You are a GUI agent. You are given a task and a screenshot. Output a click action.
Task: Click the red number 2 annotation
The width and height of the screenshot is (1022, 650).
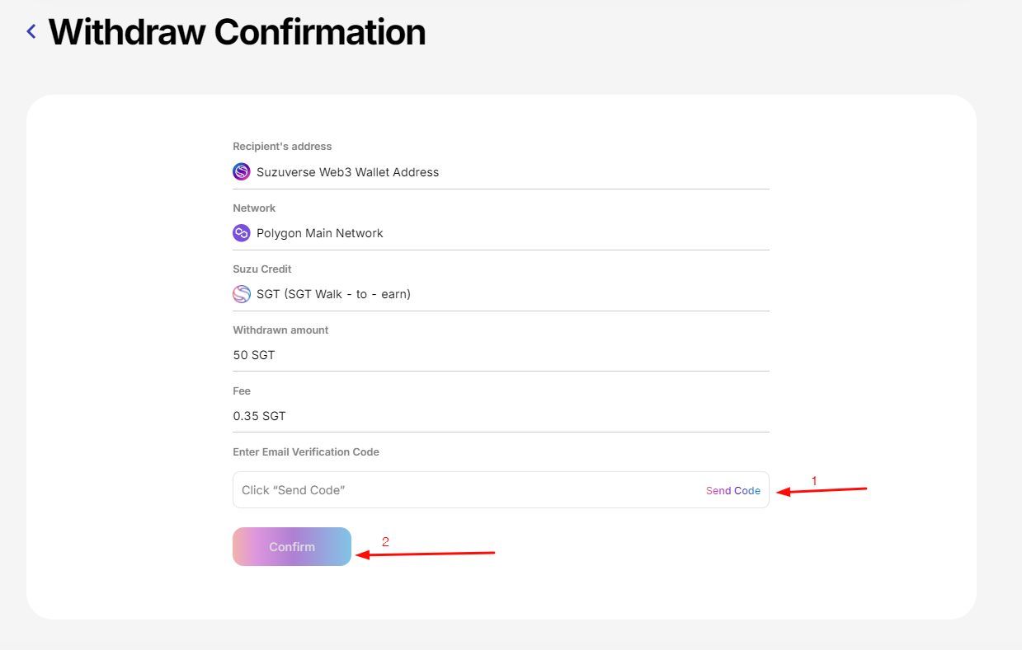click(x=385, y=542)
